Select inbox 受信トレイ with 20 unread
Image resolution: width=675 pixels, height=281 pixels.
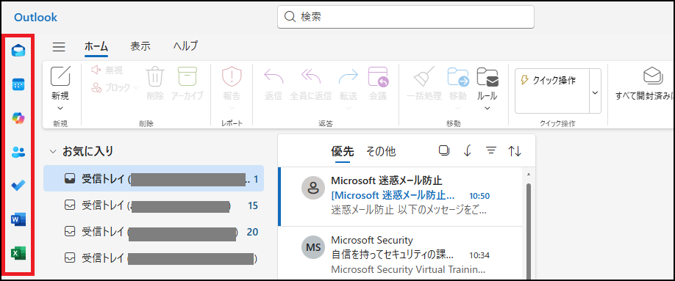tap(154, 232)
